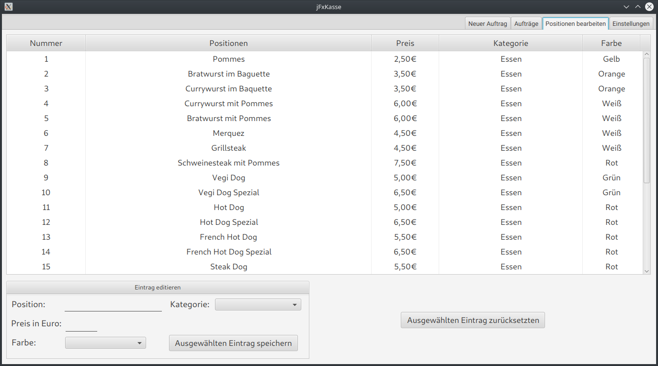Select the Vegi Dog Spezial row
Screen dimensions: 658x366
point(228,193)
